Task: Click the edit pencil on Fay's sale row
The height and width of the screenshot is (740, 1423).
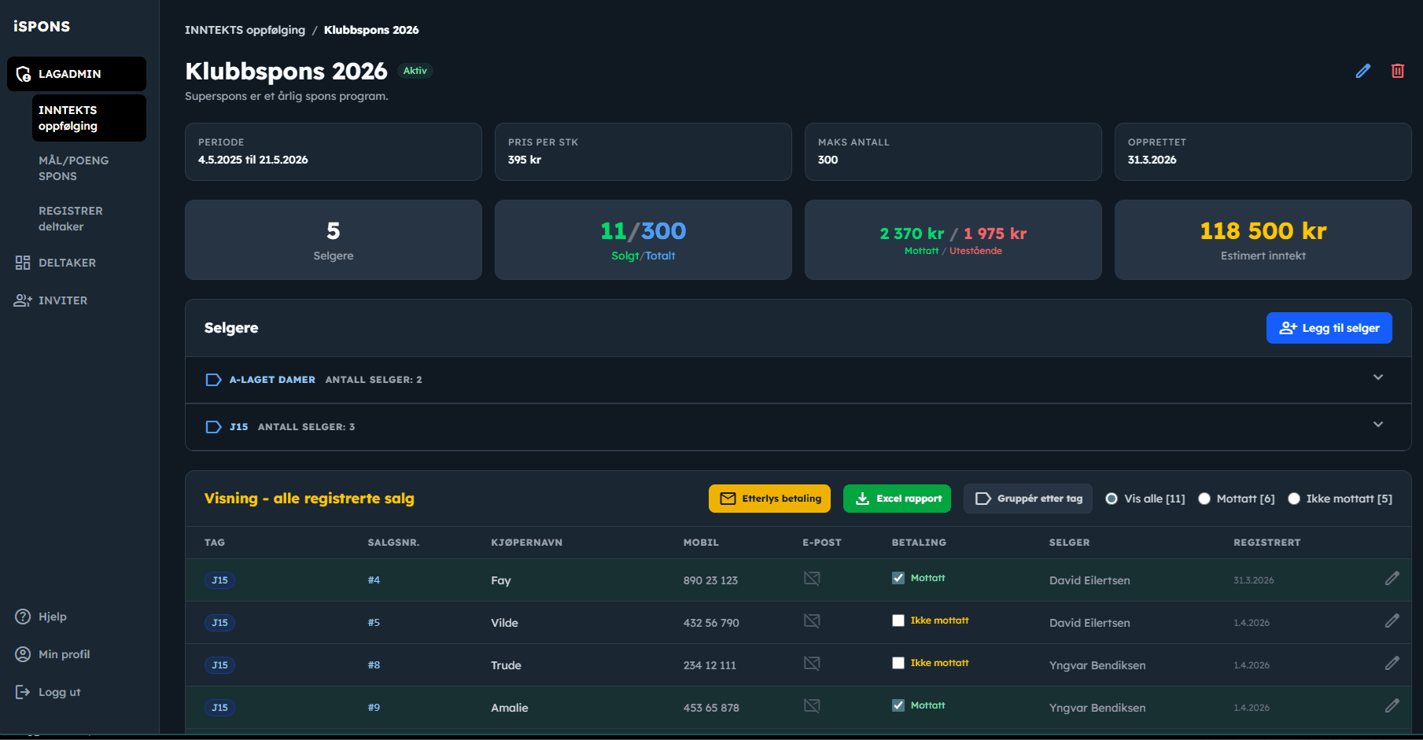Action: 1392,579
